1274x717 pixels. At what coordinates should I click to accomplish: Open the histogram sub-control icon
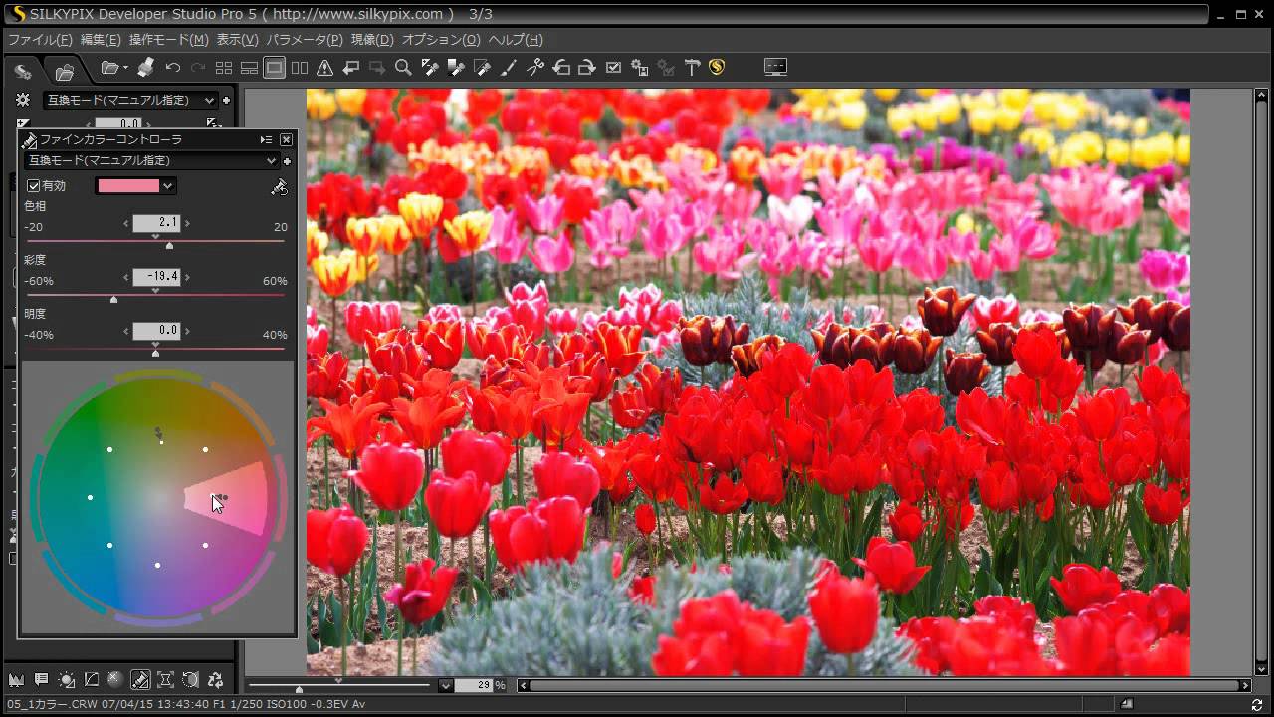16,680
